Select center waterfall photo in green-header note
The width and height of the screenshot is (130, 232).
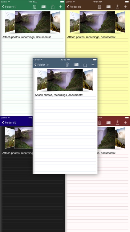click(x=33, y=22)
